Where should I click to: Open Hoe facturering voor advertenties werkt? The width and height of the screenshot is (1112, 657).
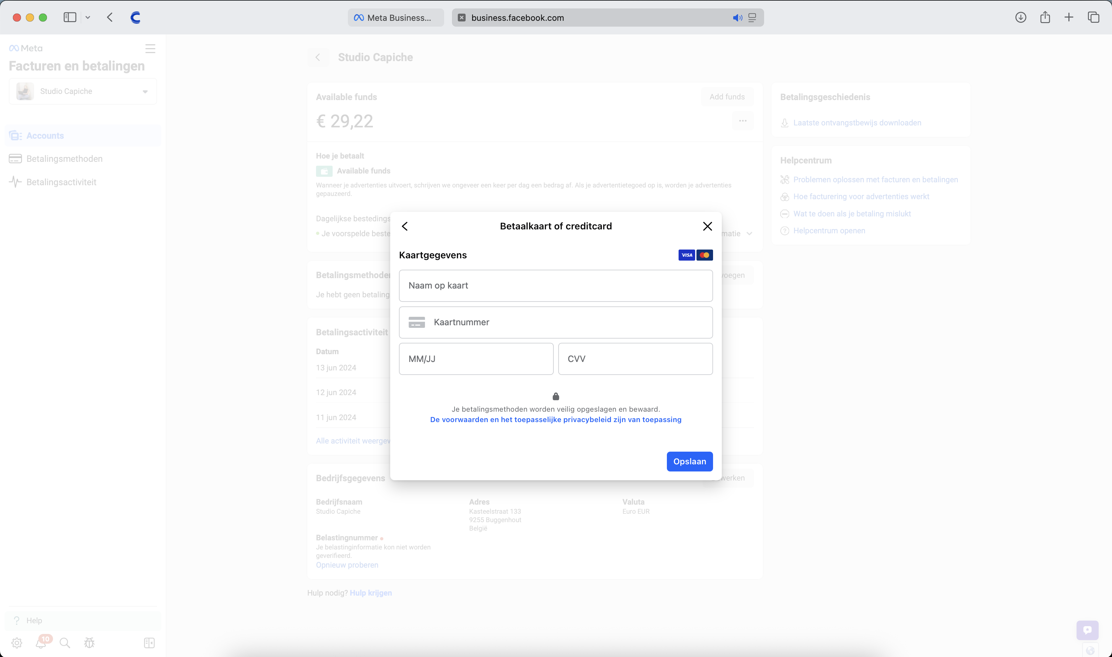[x=861, y=197]
